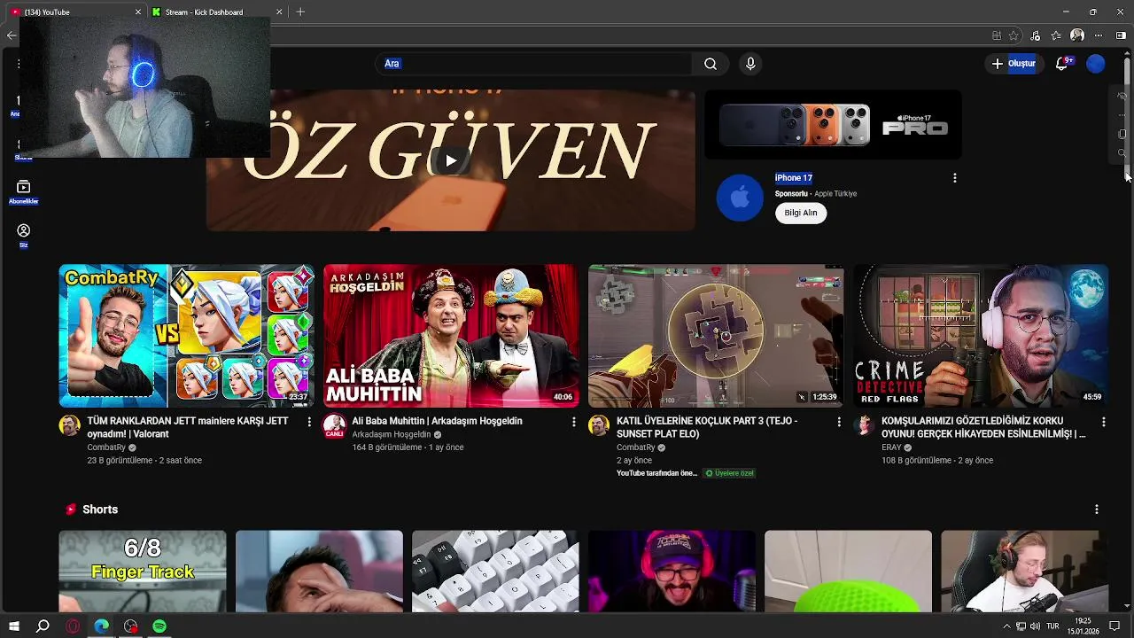This screenshot has height=638, width=1134.
Task: Add page to favorites star icon
Action: [x=1013, y=35]
